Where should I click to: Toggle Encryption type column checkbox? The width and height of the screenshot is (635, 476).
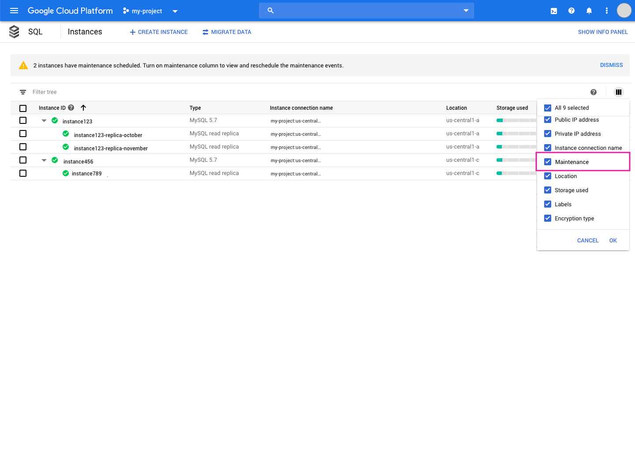[548, 218]
